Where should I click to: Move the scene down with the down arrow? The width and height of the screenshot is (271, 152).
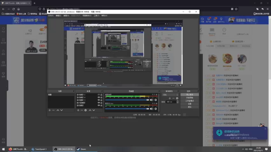click(x=62, y=110)
